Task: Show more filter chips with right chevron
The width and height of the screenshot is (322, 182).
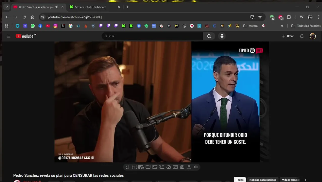Action: coord(305,180)
